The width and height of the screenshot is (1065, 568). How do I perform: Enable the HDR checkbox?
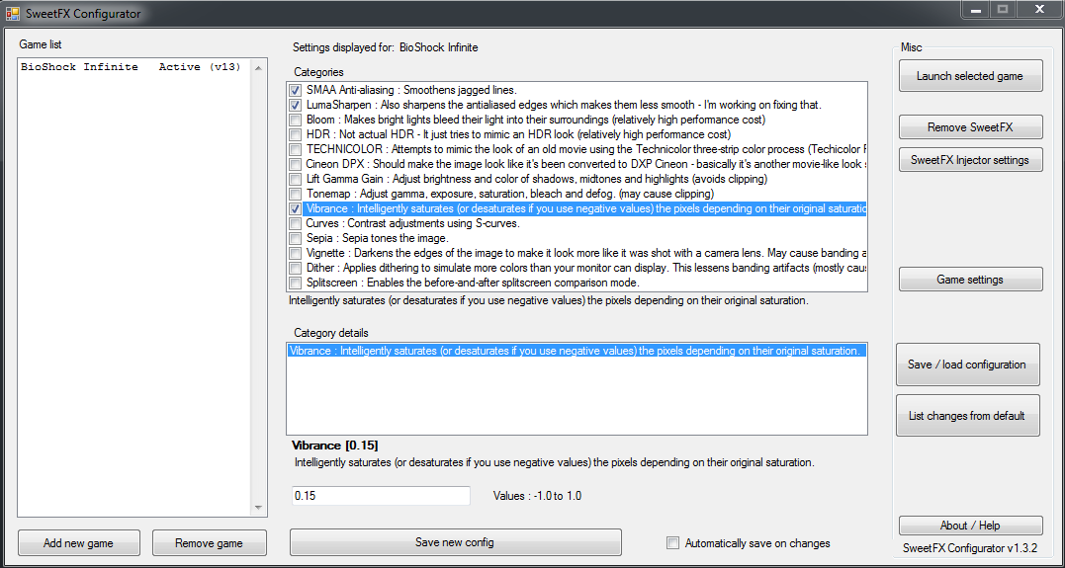click(x=296, y=134)
